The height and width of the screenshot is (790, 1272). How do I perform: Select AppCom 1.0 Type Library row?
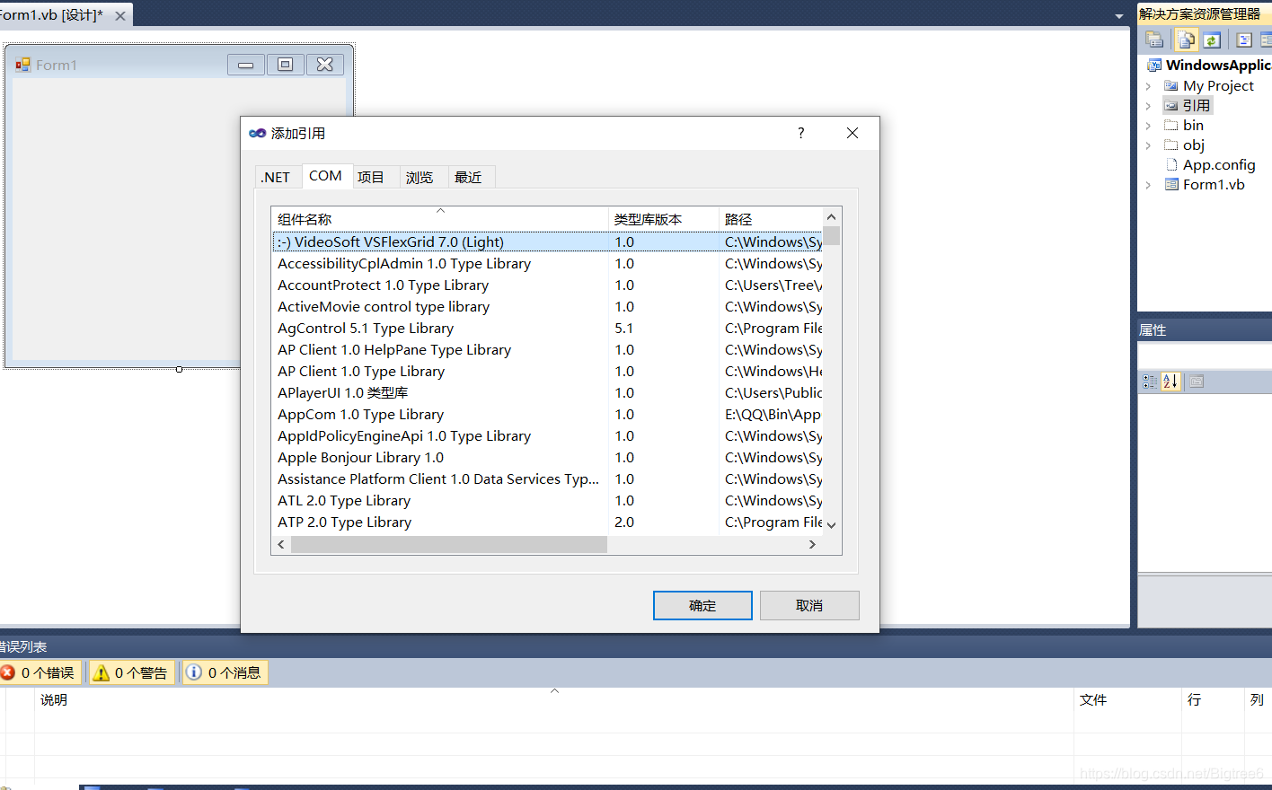tap(547, 414)
